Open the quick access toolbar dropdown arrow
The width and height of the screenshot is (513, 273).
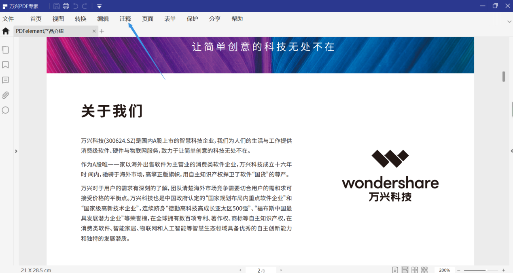pos(99,6)
